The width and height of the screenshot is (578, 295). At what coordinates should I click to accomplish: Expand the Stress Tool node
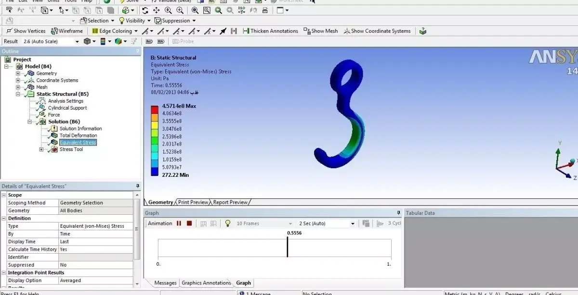tap(41, 149)
